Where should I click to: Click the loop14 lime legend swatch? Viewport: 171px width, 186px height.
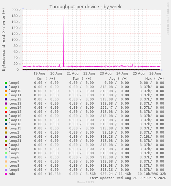click(6, 108)
